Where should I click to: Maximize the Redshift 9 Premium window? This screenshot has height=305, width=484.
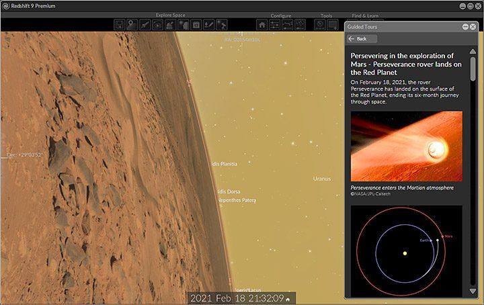pyautogui.click(x=470, y=6)
